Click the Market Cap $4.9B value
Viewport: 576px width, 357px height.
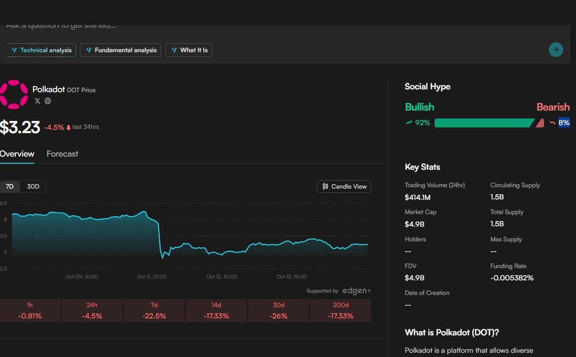pos(415,224)
